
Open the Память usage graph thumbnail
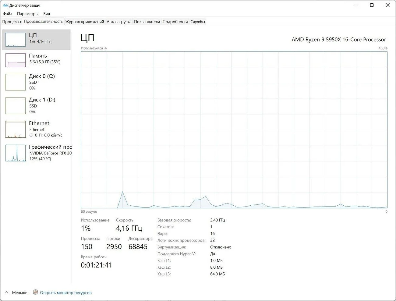(16, 60)
